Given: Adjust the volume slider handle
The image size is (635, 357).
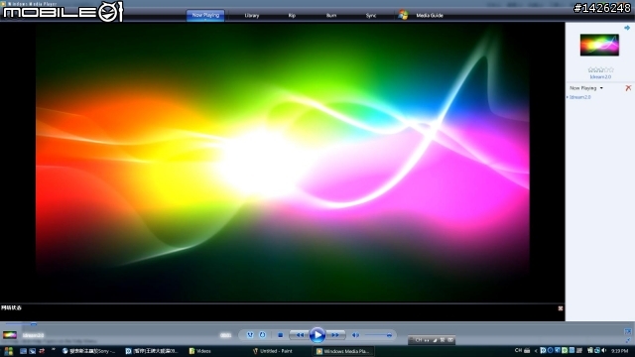Looking at the screenshot, I should tap(389, 335).
